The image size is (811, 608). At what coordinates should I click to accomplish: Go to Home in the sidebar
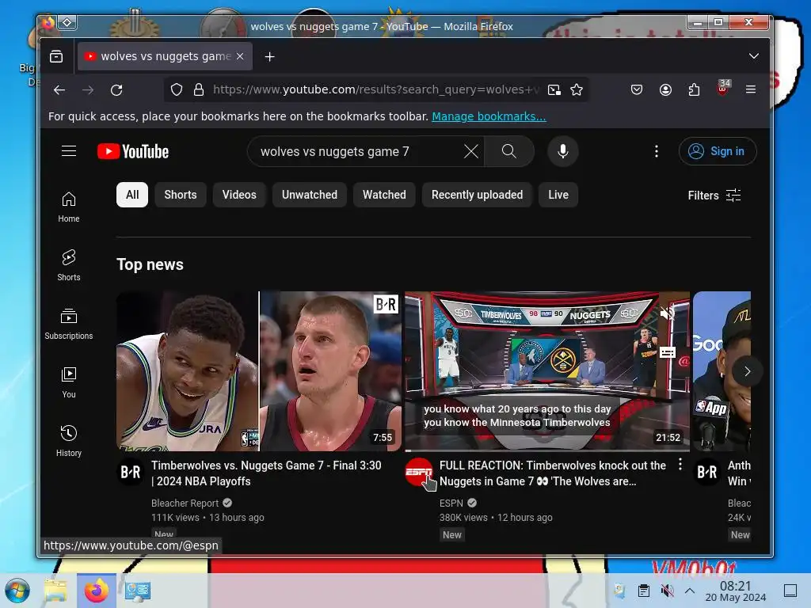click(x=69, y=207)
